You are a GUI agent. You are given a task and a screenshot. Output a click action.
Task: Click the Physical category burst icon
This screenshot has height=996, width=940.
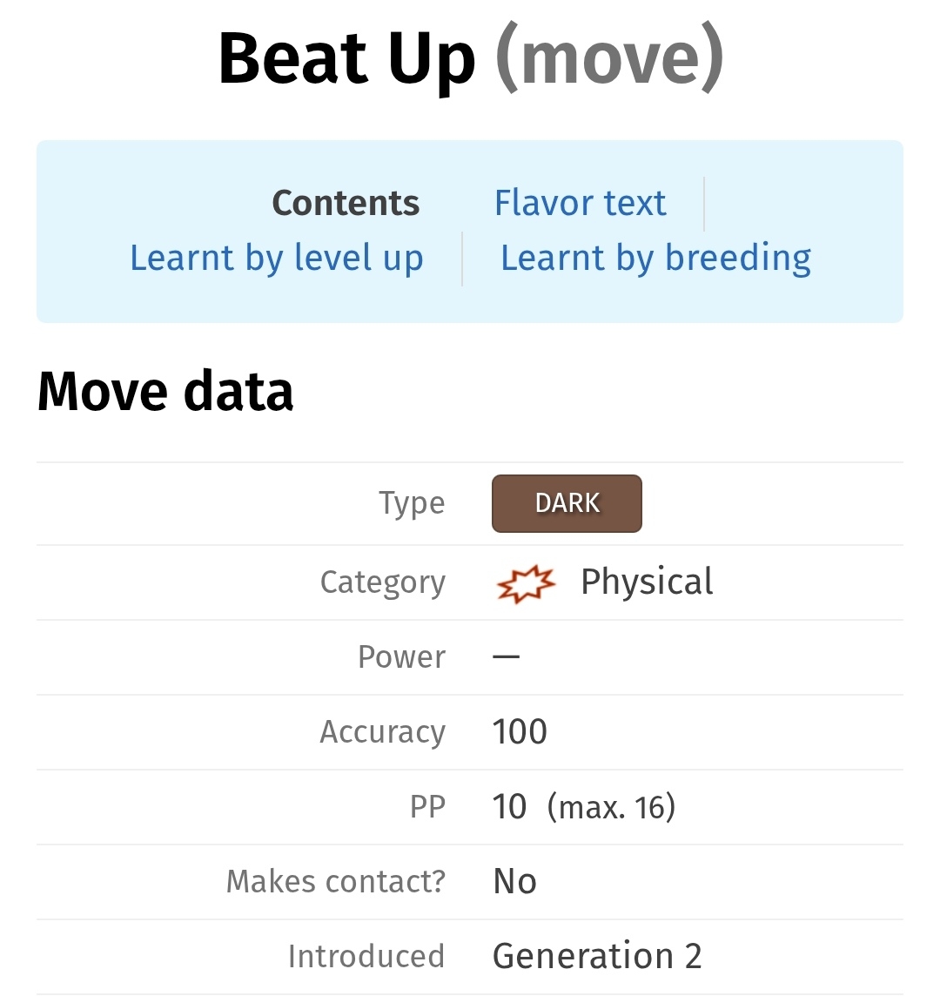[526, 582]
